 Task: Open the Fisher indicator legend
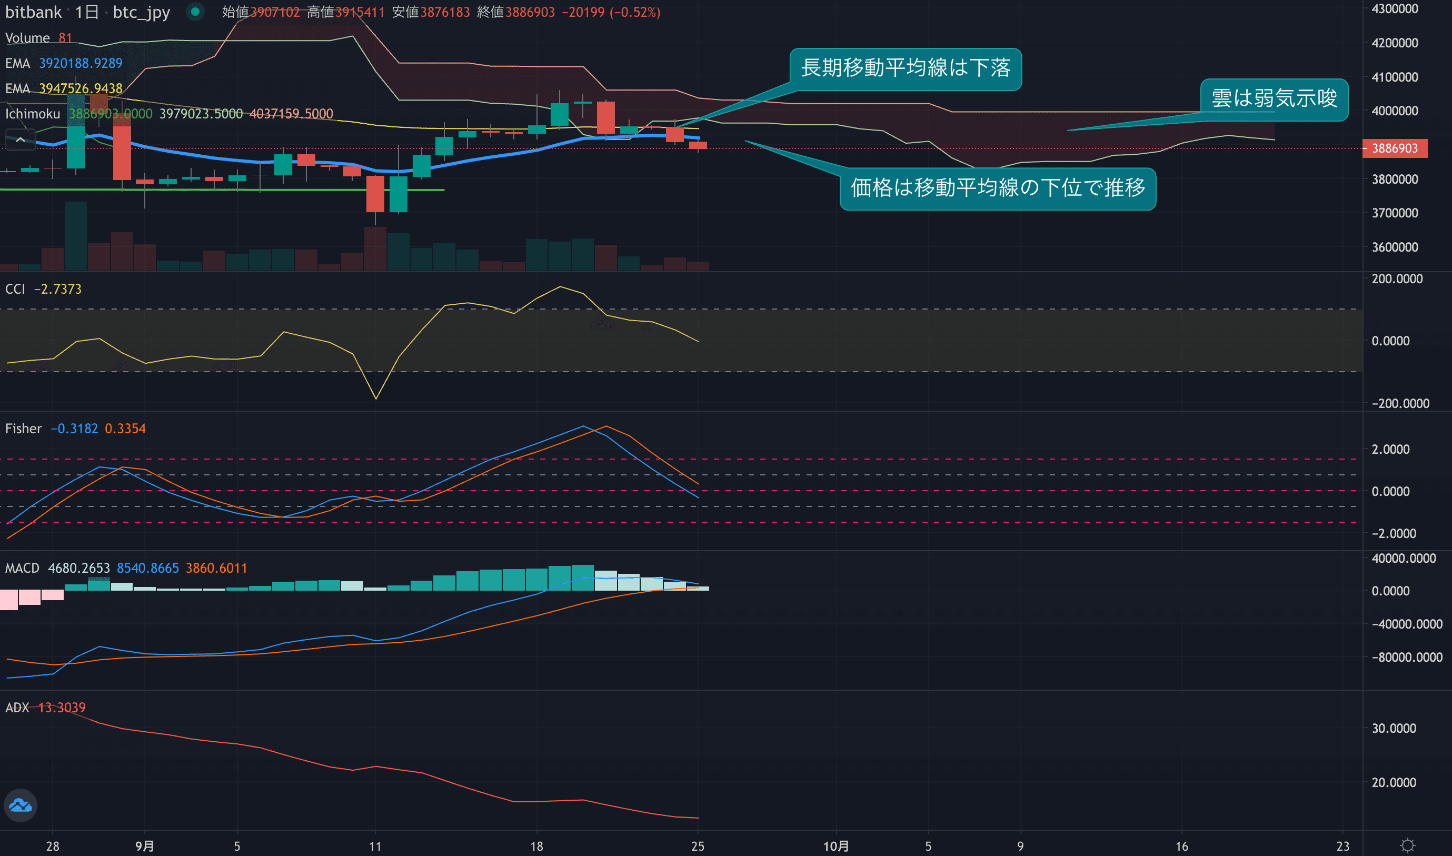[23, 429]
